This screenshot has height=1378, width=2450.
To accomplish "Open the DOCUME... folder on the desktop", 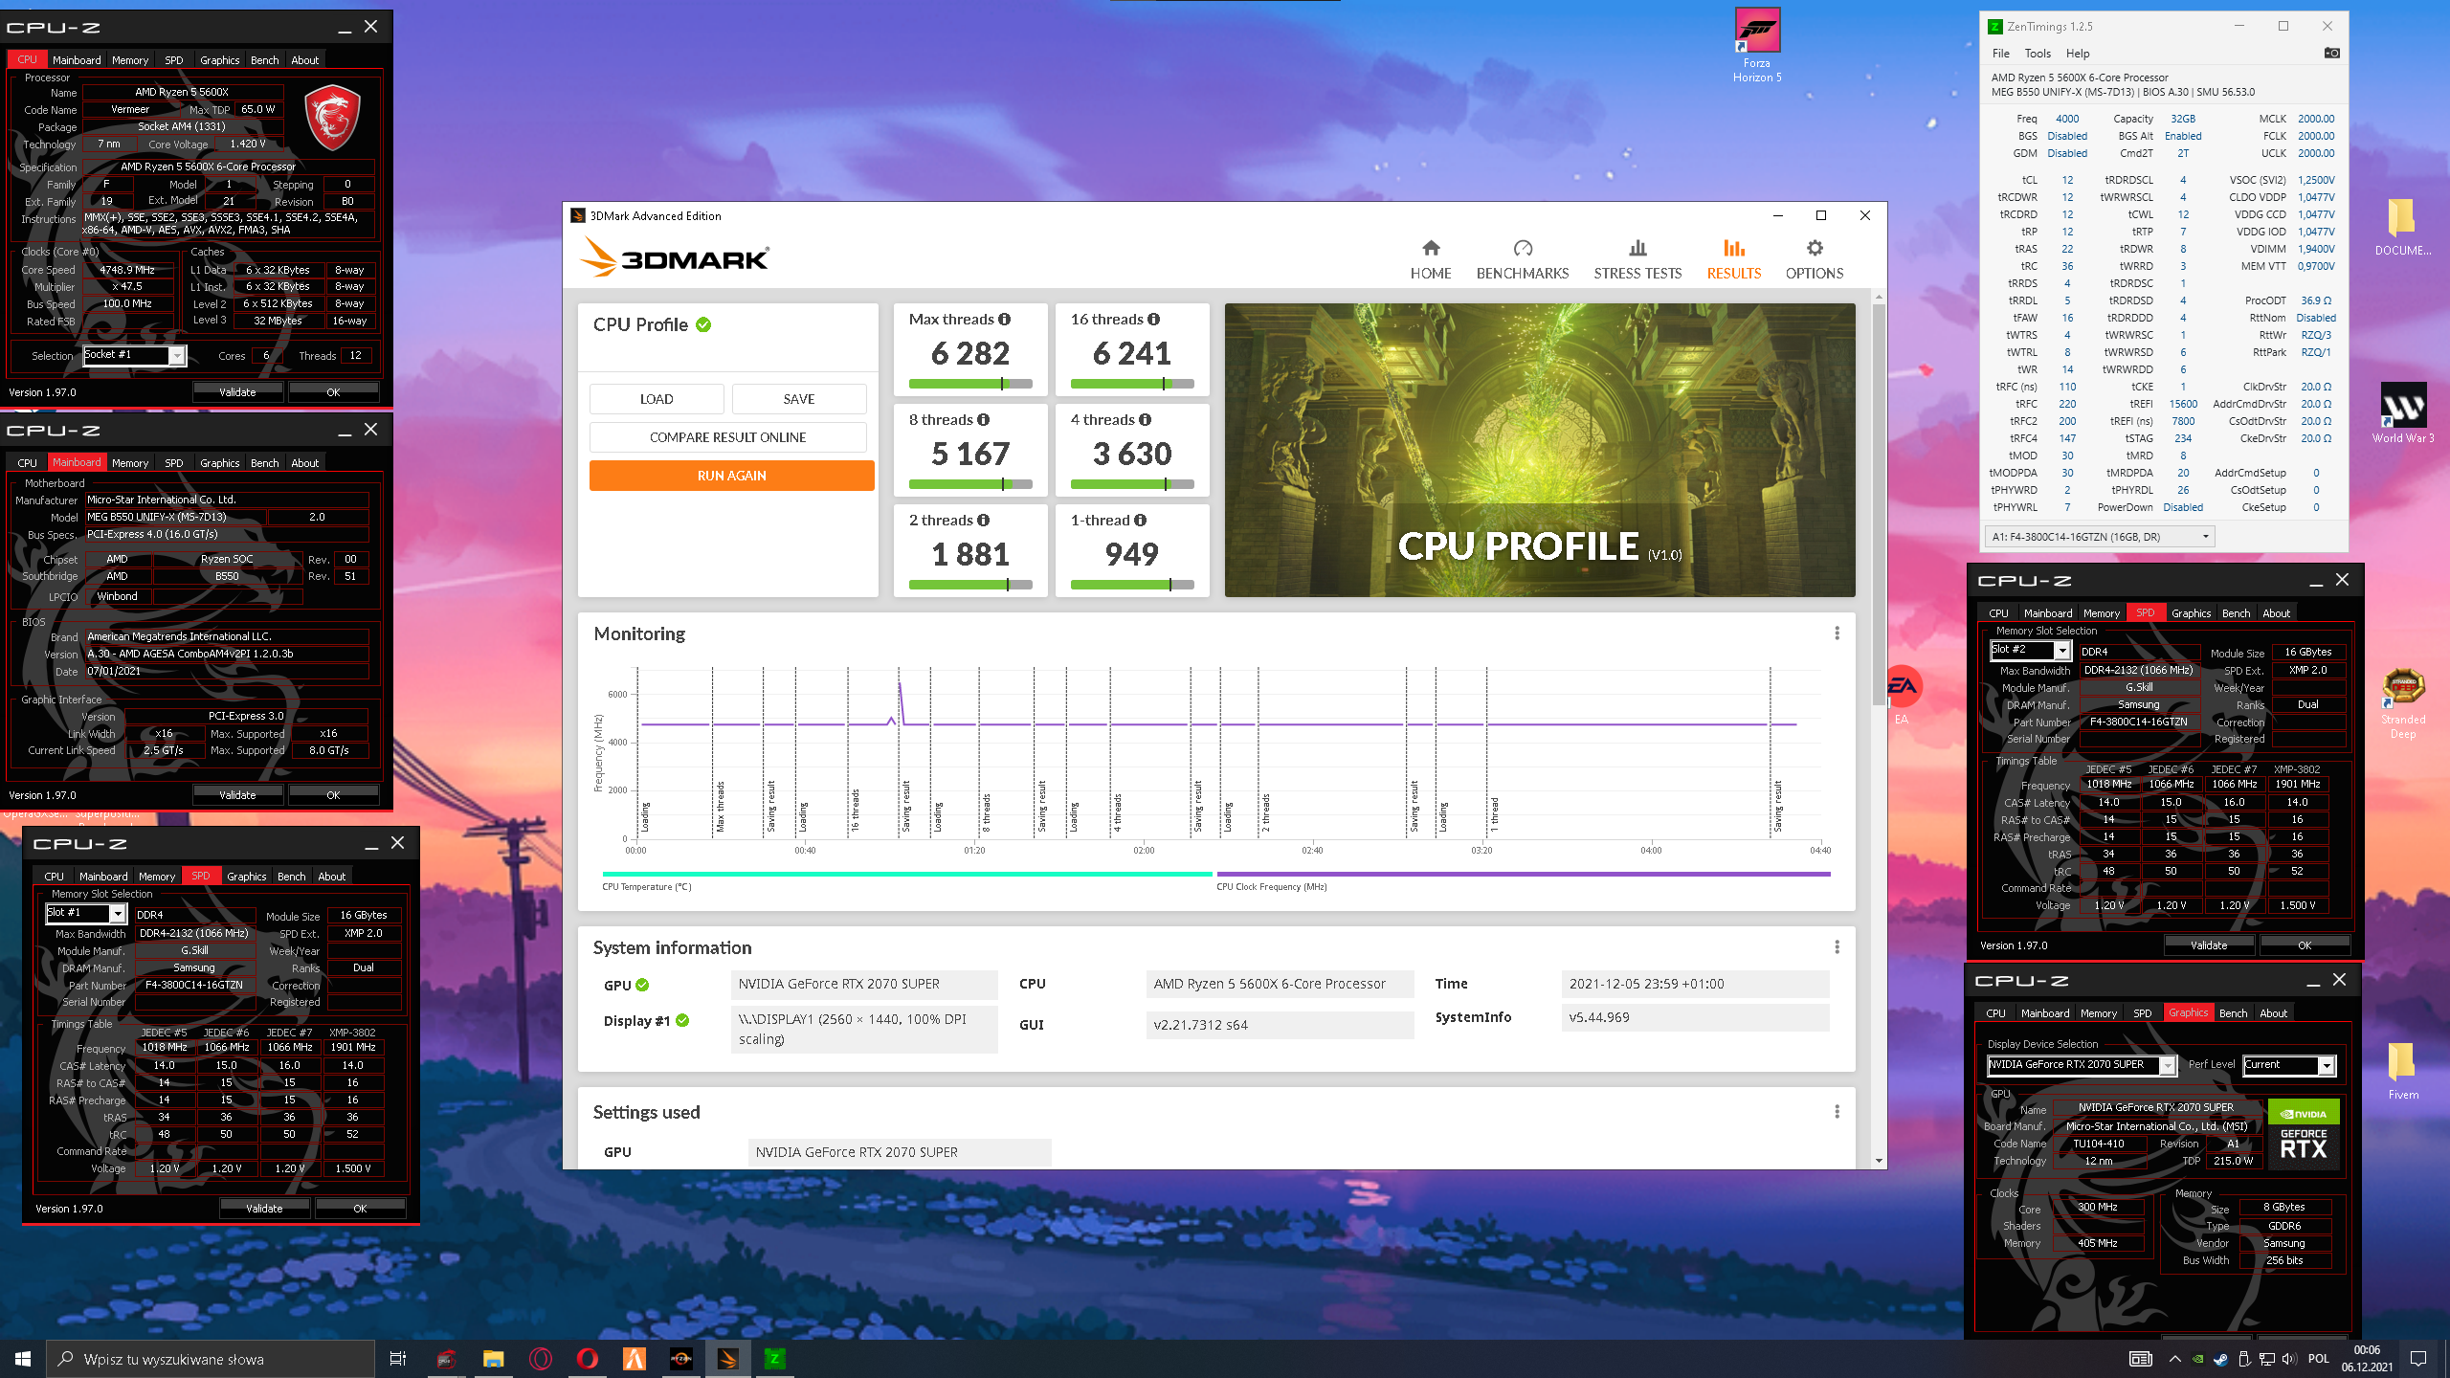I will tap(2403, 228).
